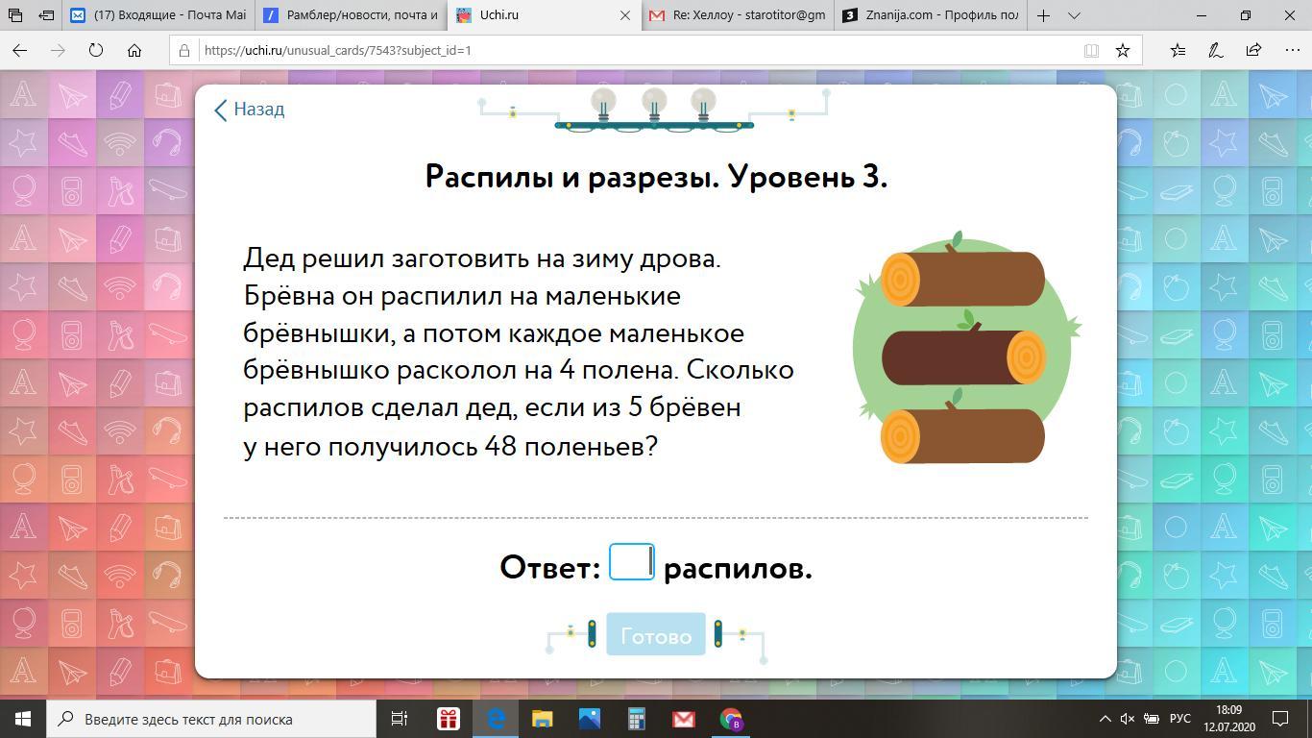Show hidden system tray icons
The width and height of the screenshot is (1312, 738).
tap(1105, 719)
